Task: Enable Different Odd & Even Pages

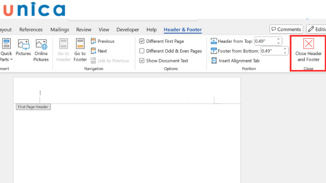Action: [x=142, y=51]
